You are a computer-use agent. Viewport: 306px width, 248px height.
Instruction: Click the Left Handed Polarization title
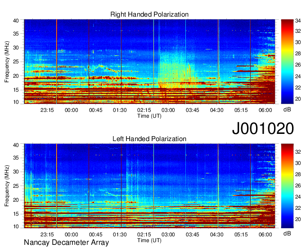pyautogui.click(x=149, y=139)
